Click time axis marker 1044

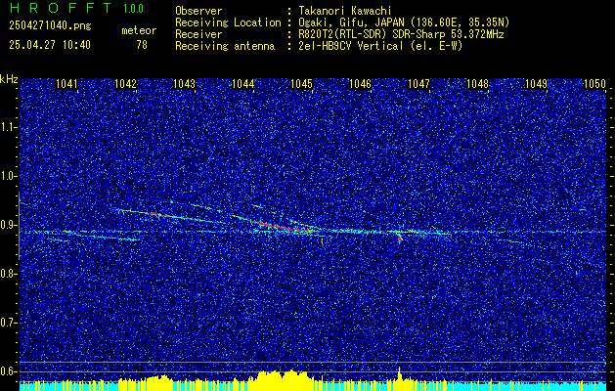(243, 83)
